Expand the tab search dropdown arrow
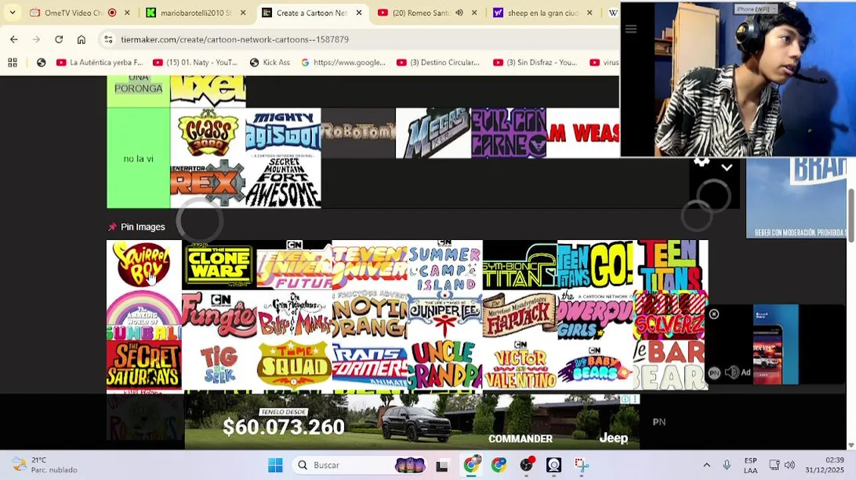The image size is (856, 480). [x=12, y=13]
